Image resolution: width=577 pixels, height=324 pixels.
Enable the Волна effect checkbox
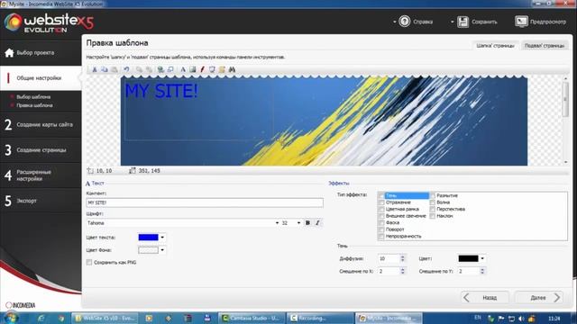pos(433,202)
